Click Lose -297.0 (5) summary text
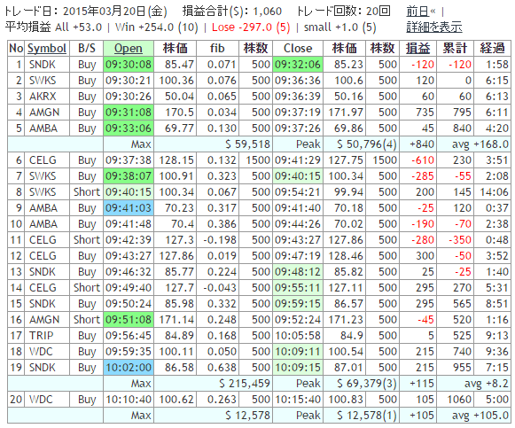This screenshot has height=428, width=515. [251, 27]
